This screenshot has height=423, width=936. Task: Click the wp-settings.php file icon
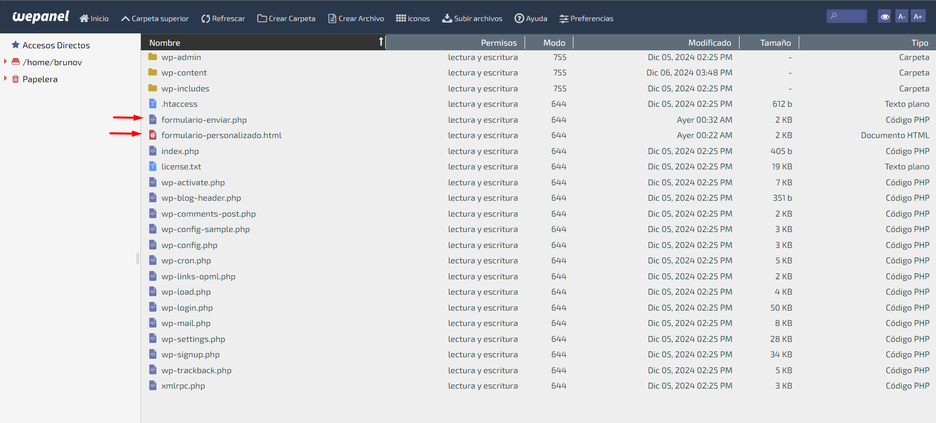(153, 338)
